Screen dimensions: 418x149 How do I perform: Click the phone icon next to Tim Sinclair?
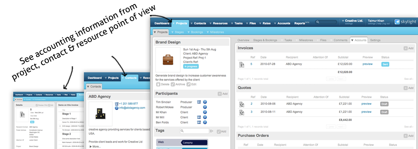pyautogui.click(x=199, y=102)
